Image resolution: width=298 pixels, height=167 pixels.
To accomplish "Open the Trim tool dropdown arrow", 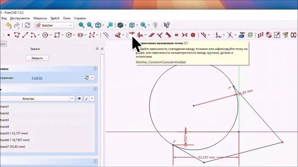I will 235,35.
